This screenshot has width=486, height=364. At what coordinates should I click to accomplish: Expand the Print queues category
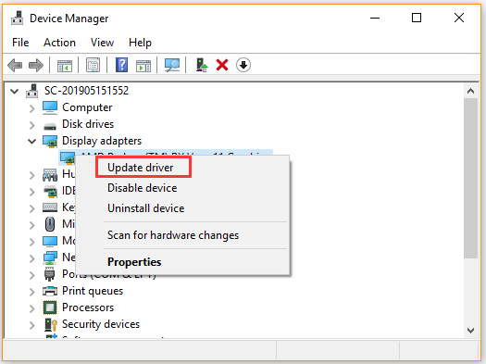31,292
